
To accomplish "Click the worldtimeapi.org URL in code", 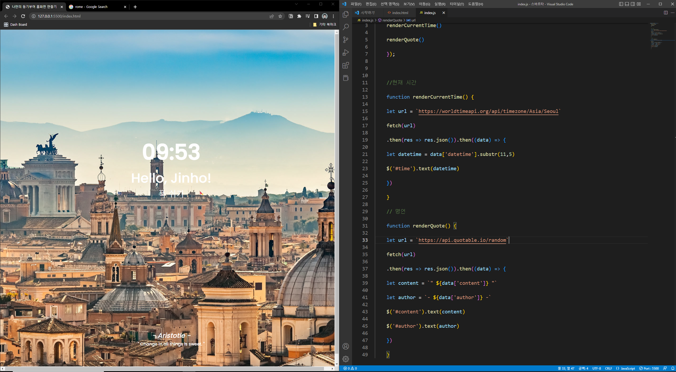I will [x=488, y=111].
